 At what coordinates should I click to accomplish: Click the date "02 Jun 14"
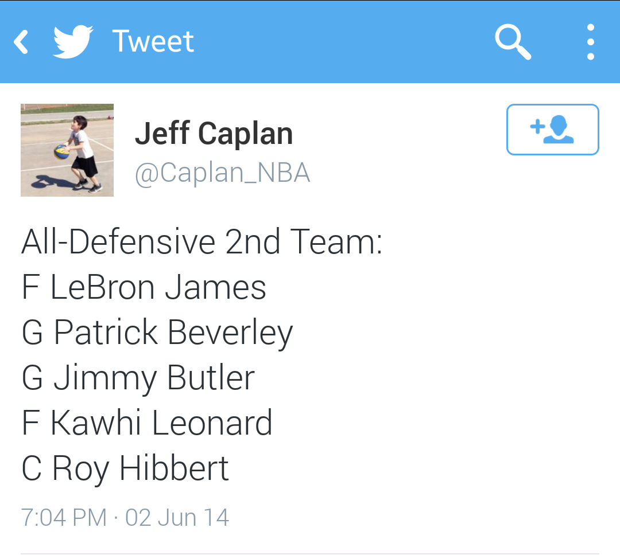coord(177,517)
